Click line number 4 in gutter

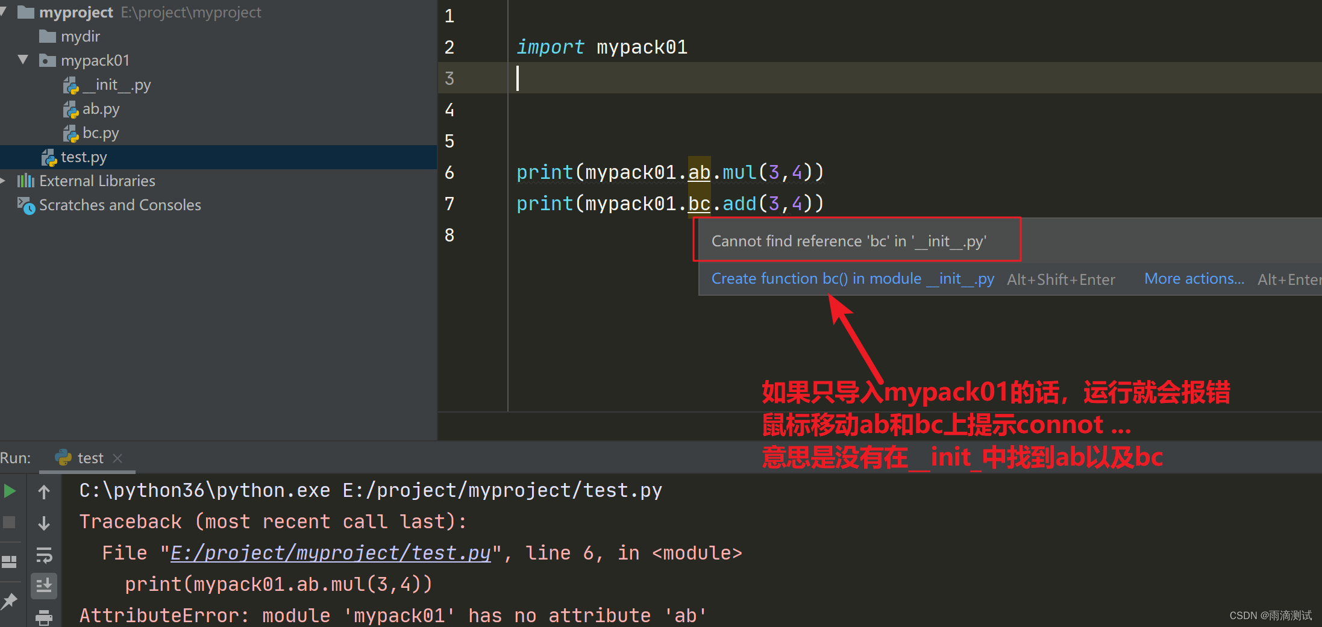pos(450,110)
